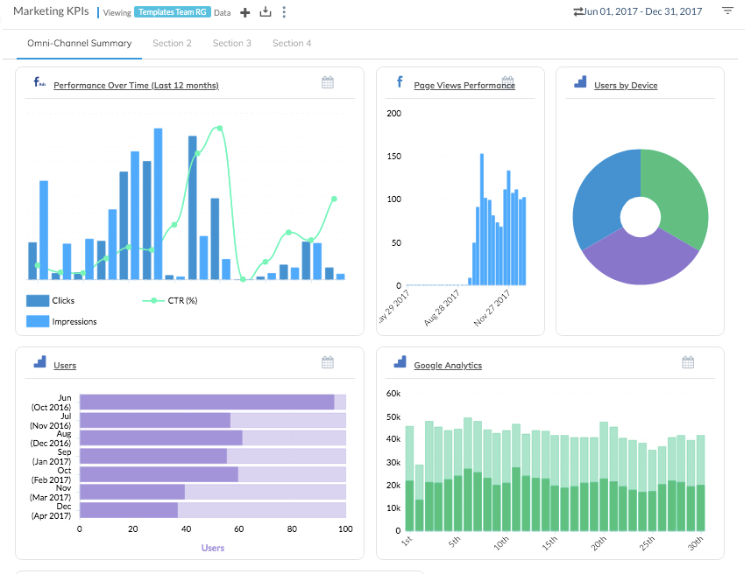Image resolution: width=751 pixels, height=574 pixels.
Task: Select the Omni-Channel Summary tab
Action: (79, 42)
